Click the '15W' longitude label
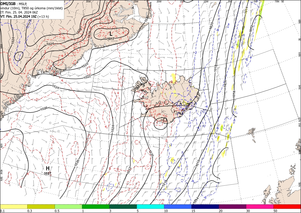The width and height of the screenshot is (301, 213). click(182, 2)
